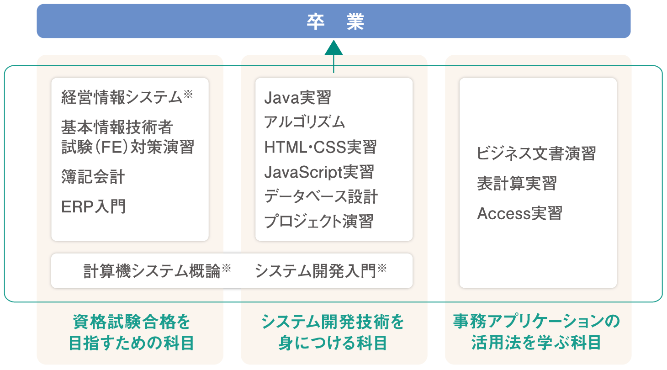667x370 pixels.
Task: Click the 卒業 banner at the top
Action: click(333, 21)
